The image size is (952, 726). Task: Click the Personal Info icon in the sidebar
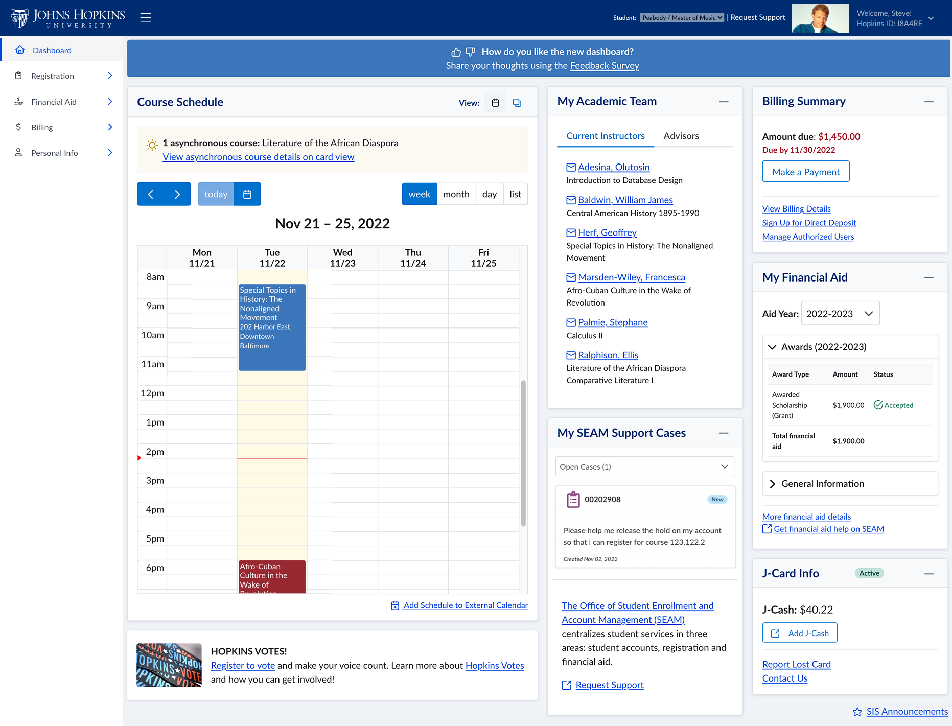[x=18, y=152]
